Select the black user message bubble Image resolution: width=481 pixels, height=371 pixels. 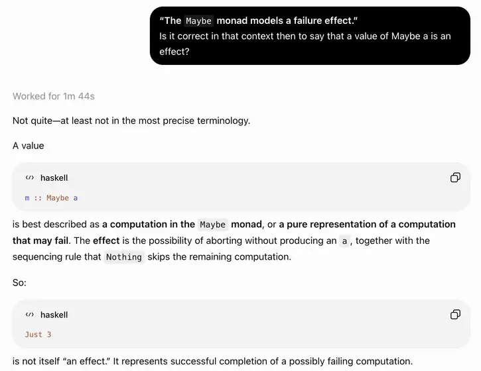tap(310, 36)
